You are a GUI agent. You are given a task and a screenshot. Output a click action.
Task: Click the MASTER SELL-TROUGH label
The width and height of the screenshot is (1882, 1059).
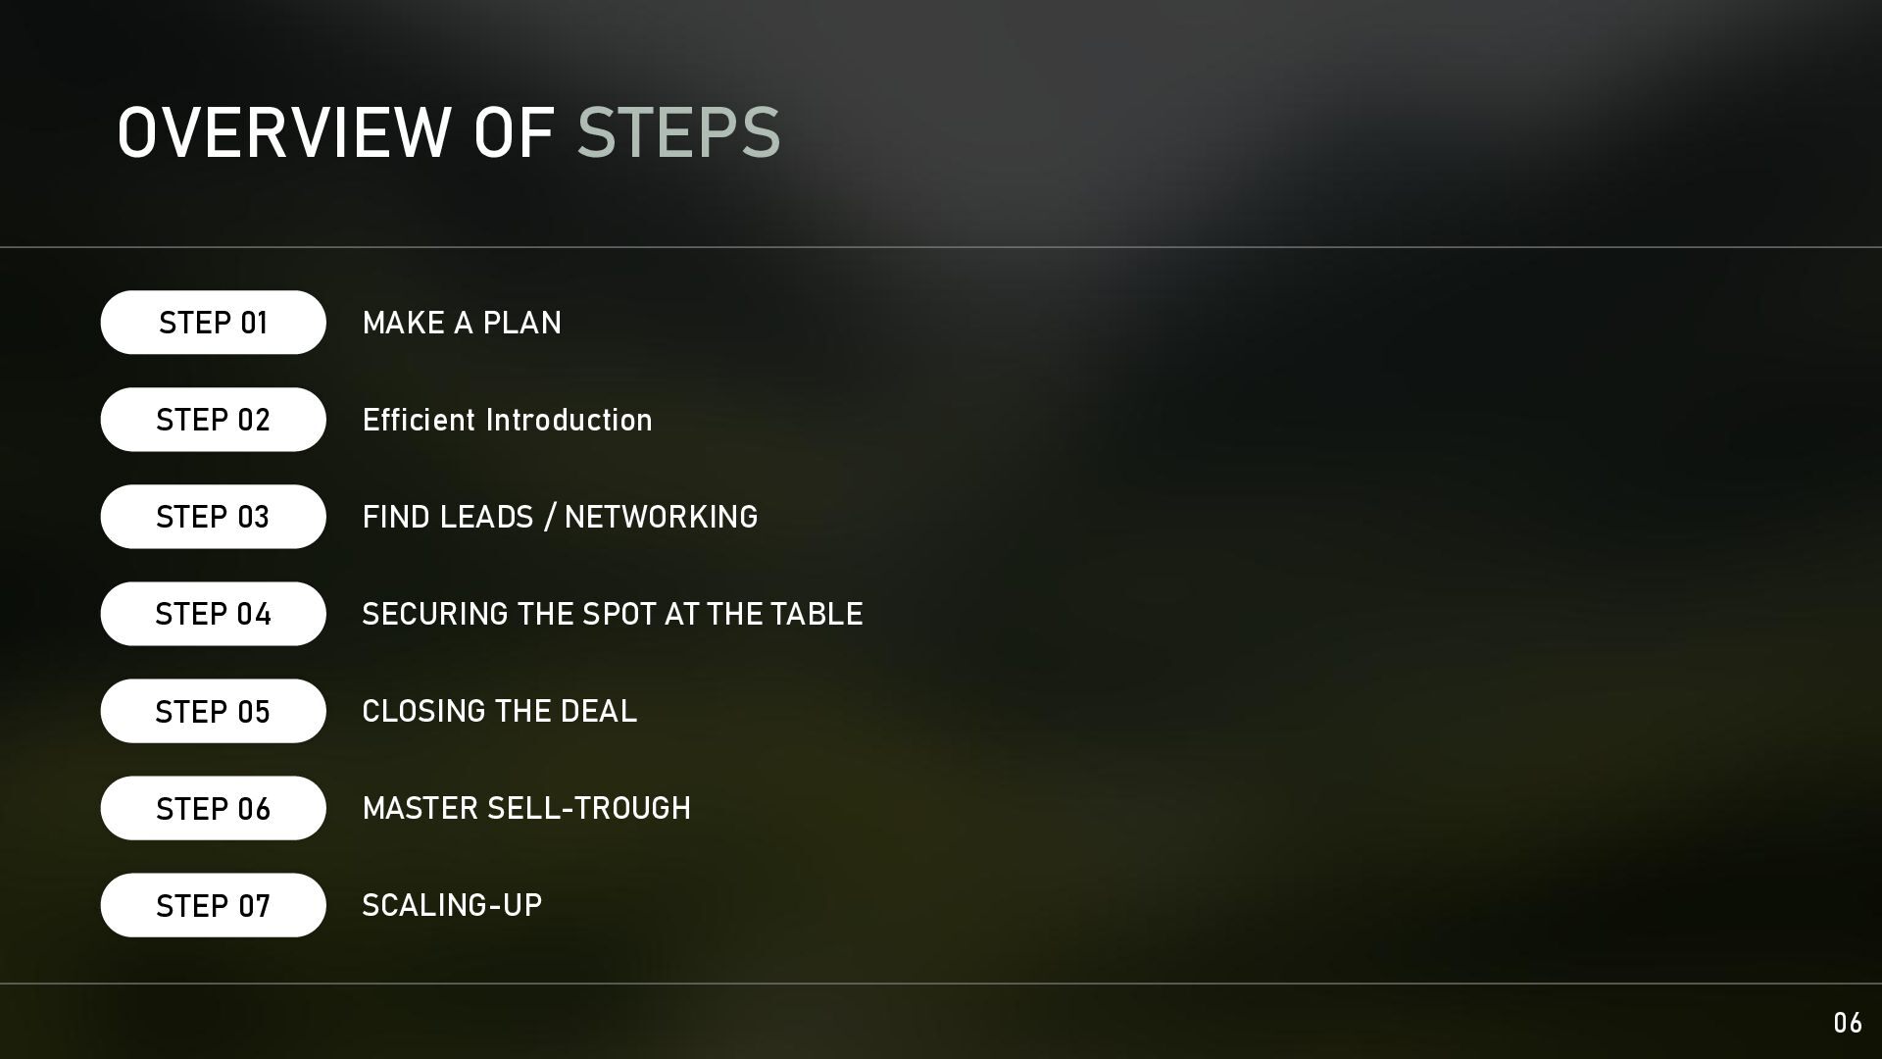(x=526, y=808)
